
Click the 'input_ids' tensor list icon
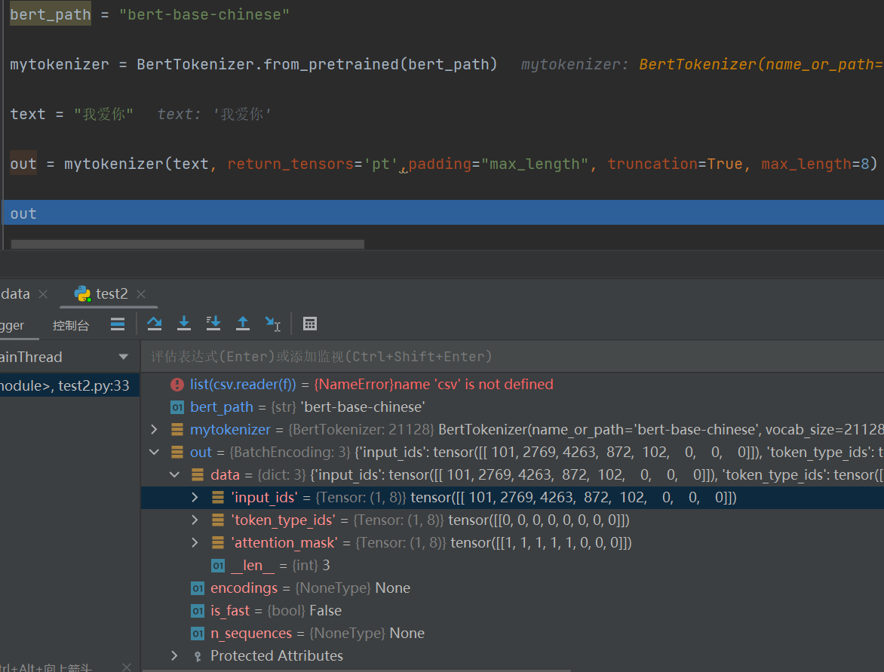pyautogui.click(x=218, y=497)
